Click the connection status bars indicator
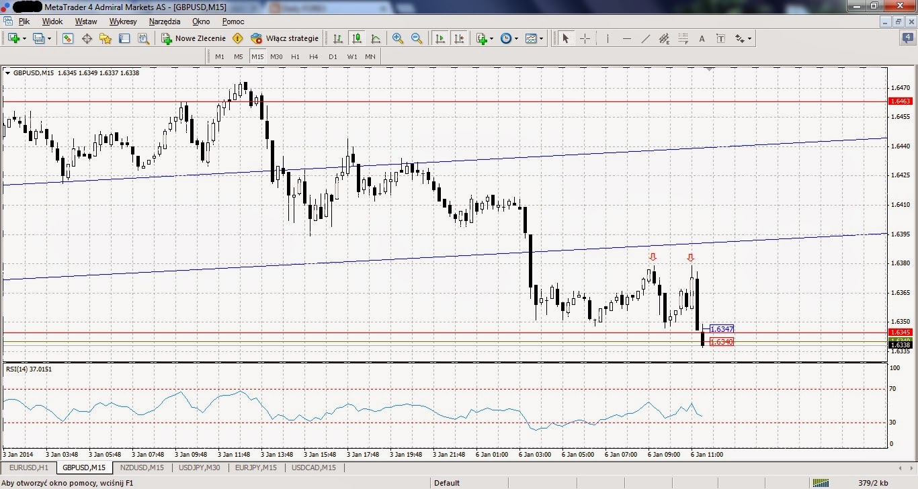Image resolution: width=918 pixels, height=489 pixels. pyautogui.click(x=821, y=482)
